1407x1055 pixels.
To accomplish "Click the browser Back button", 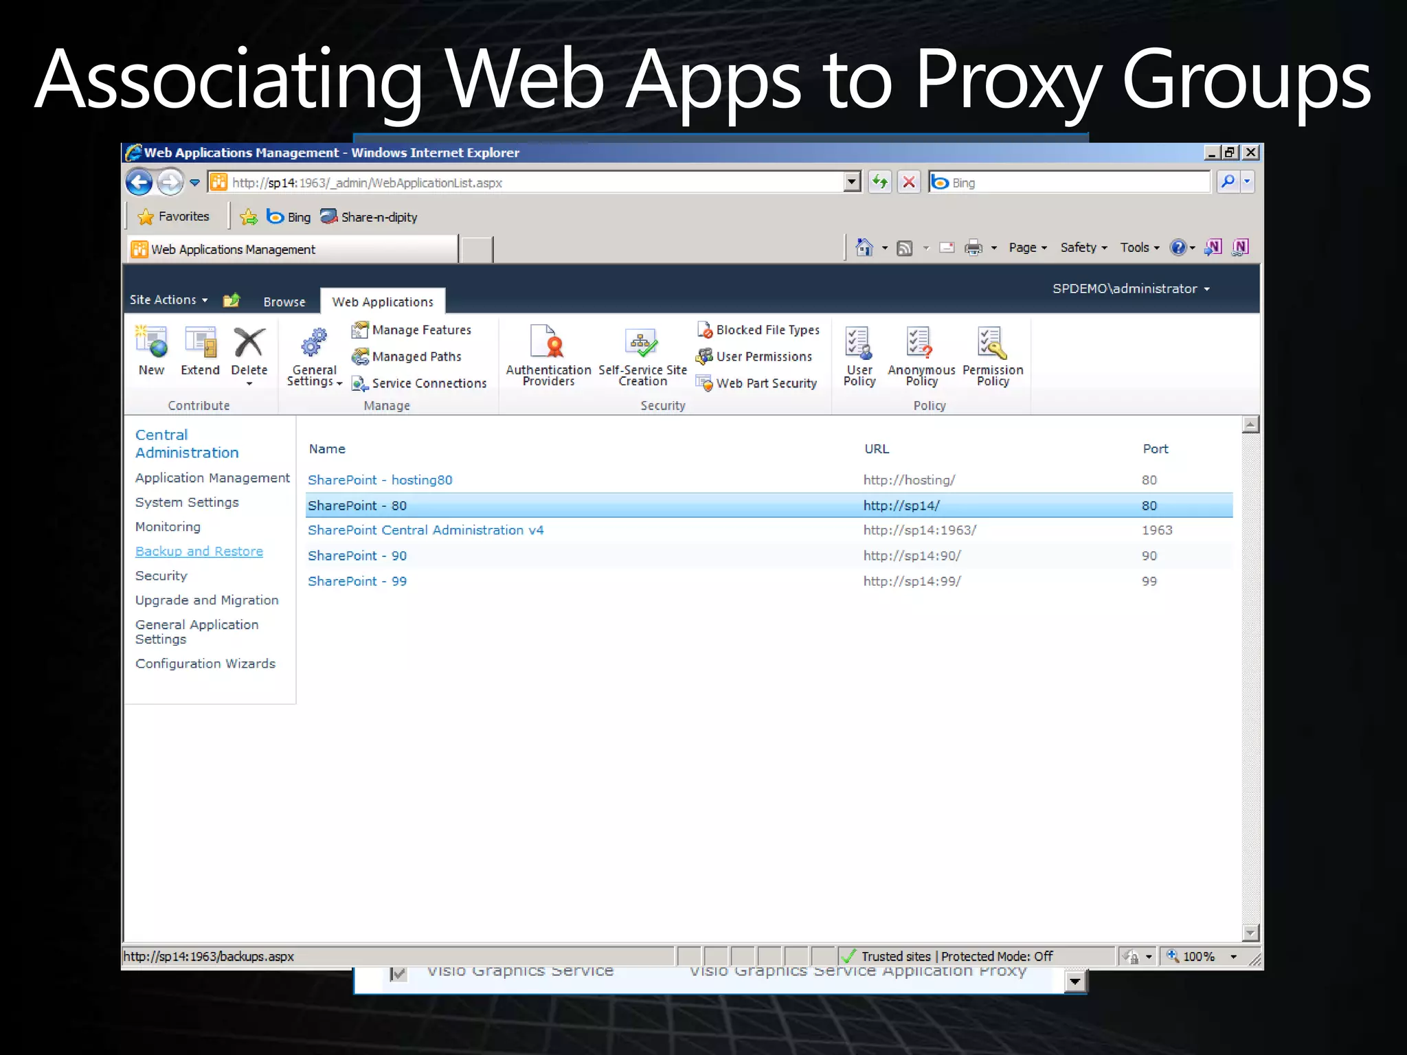I will (x=139, y=183).
